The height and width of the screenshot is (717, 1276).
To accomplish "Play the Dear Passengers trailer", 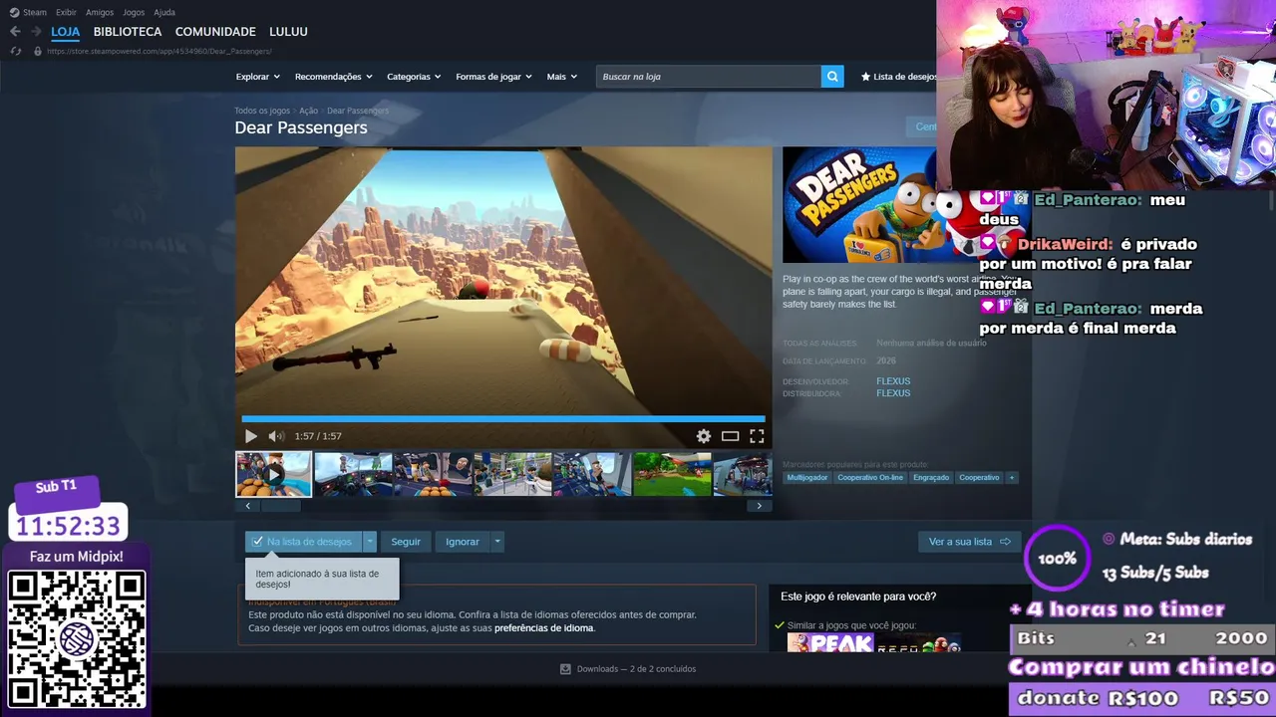I will point(250,436).
